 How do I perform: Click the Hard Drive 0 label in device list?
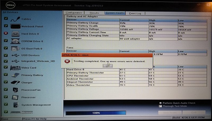30,34
